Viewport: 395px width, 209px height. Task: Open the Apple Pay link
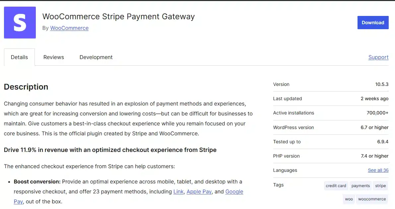pos(199,191)
